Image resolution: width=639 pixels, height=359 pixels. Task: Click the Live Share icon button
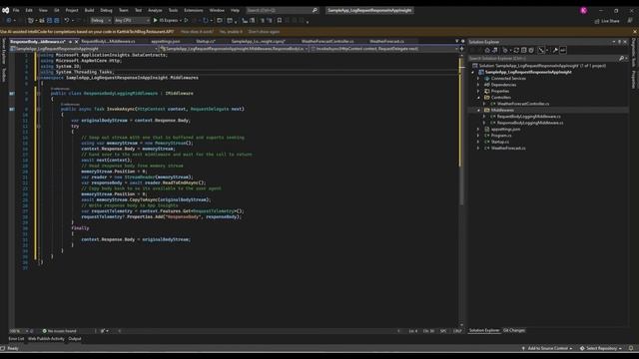(607, 21)
